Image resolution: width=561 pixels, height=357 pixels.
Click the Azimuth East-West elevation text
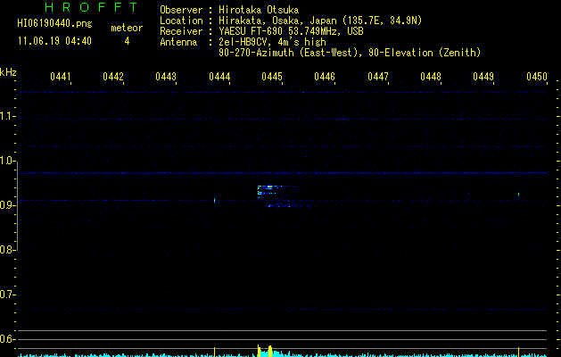350,53
